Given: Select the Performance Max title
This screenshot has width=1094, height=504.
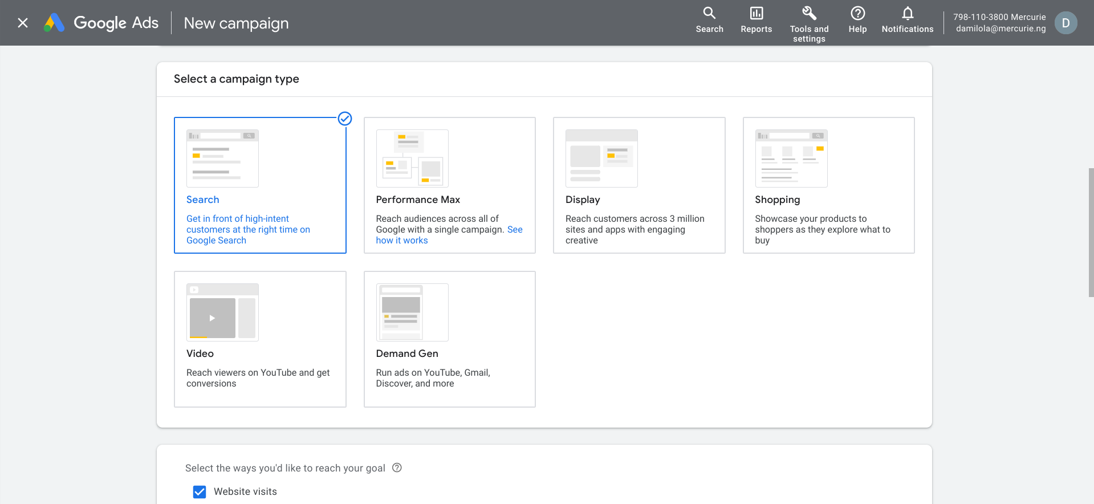Looking at the screenshot, I should click(418, 200).
